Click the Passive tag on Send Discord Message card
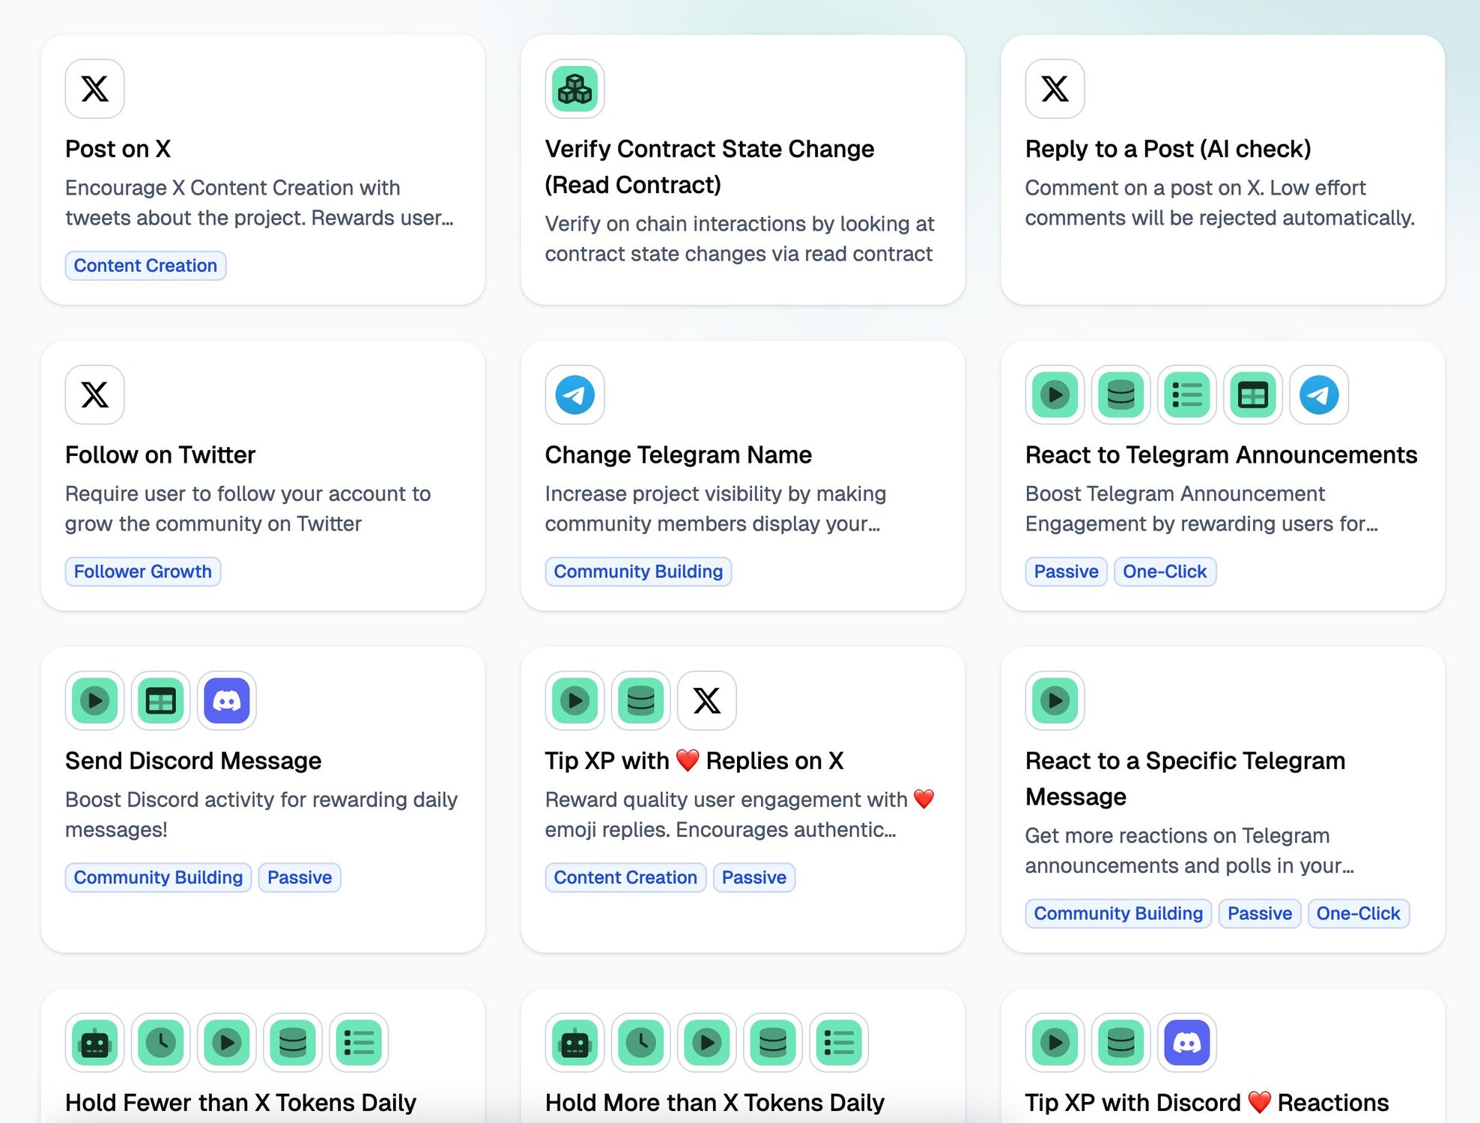 [x=299, y=877]
